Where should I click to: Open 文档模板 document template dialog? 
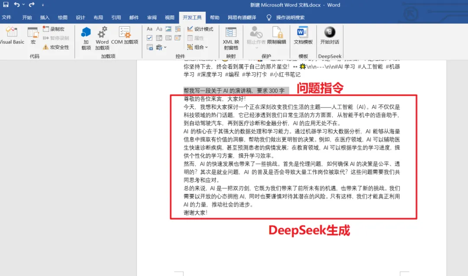coord(303,36)
